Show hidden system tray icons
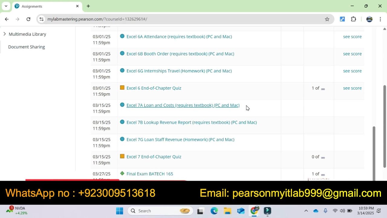 click(306, 211)
